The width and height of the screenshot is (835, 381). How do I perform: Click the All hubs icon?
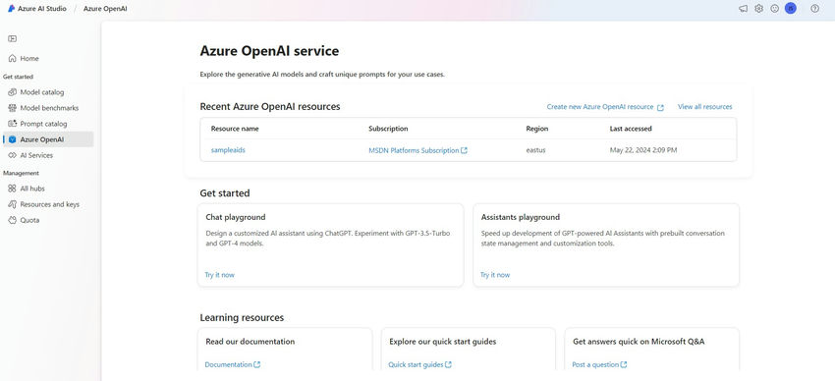pyautogui.click(x=12, y=189)
